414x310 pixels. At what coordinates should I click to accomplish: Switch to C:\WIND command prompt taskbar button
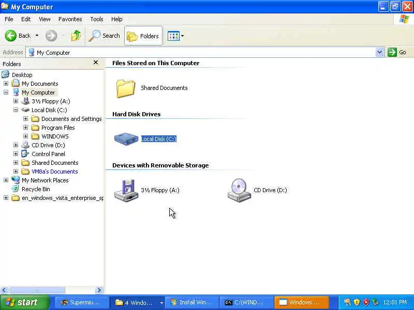[x=247, y=303]
